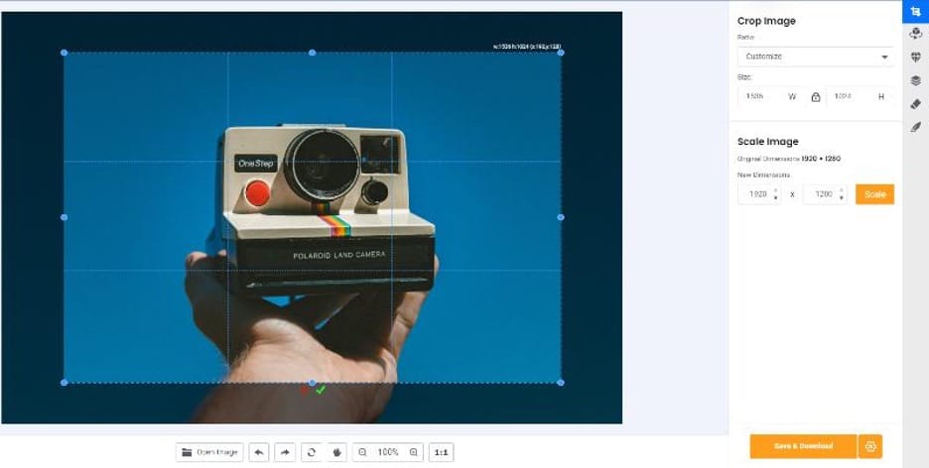Screen dimensions: 929x468
Task: Click the top-left crop handle
Action: point(64,53)
